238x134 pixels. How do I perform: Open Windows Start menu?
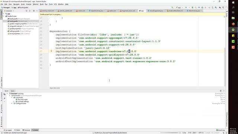click(233, 3)
